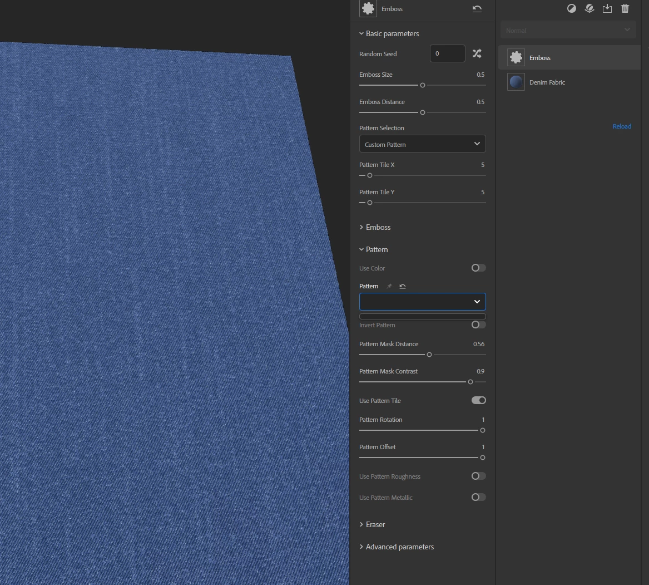
Task: Click the Pattern Tile Y slider handle
Action: click(370, 203)
